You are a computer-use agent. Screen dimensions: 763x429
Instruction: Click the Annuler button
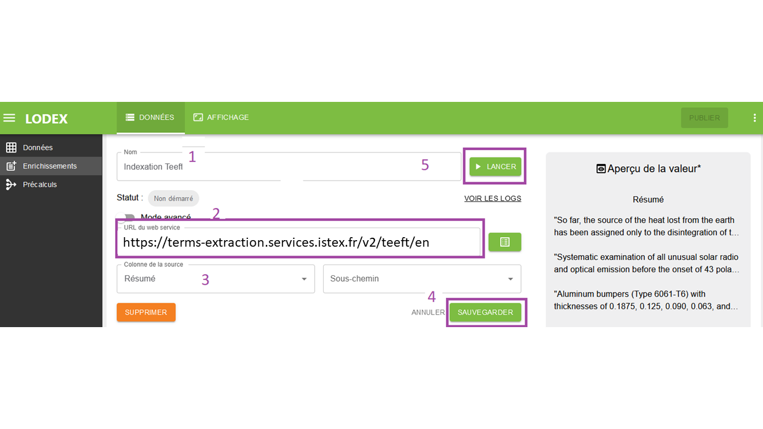[x=427, y=312]
